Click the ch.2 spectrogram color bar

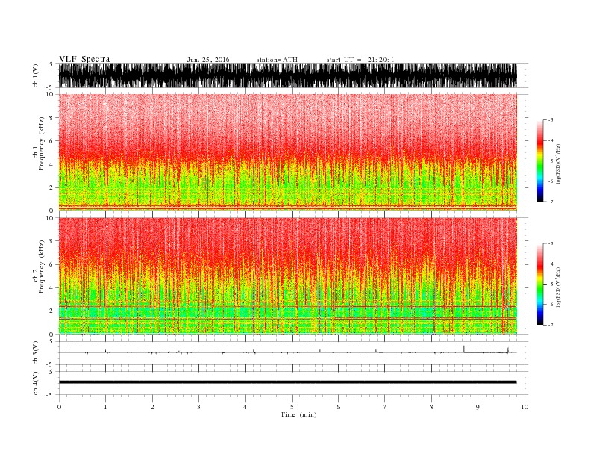(540, 284)
